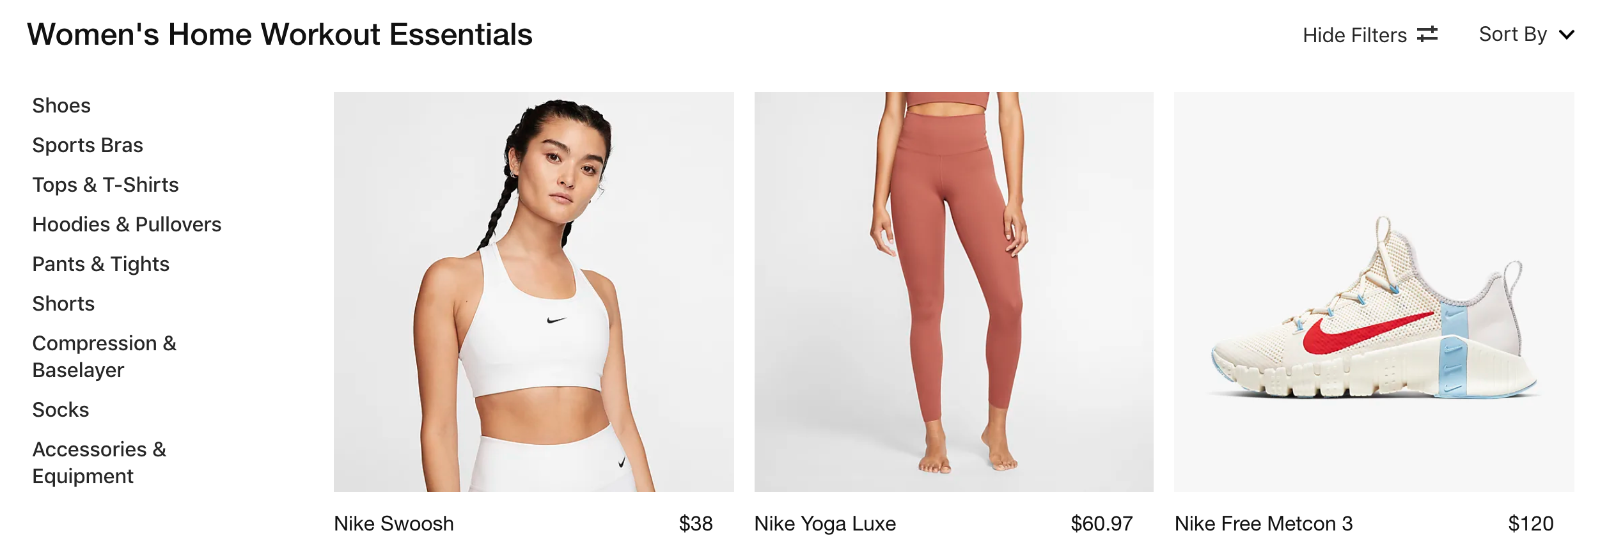The image size is (1600, 542).
Task: Open Tops & T-Shirts category
Action: tap(106, 185)
